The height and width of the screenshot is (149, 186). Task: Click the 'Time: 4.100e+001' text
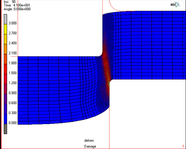tap(17, 5)
